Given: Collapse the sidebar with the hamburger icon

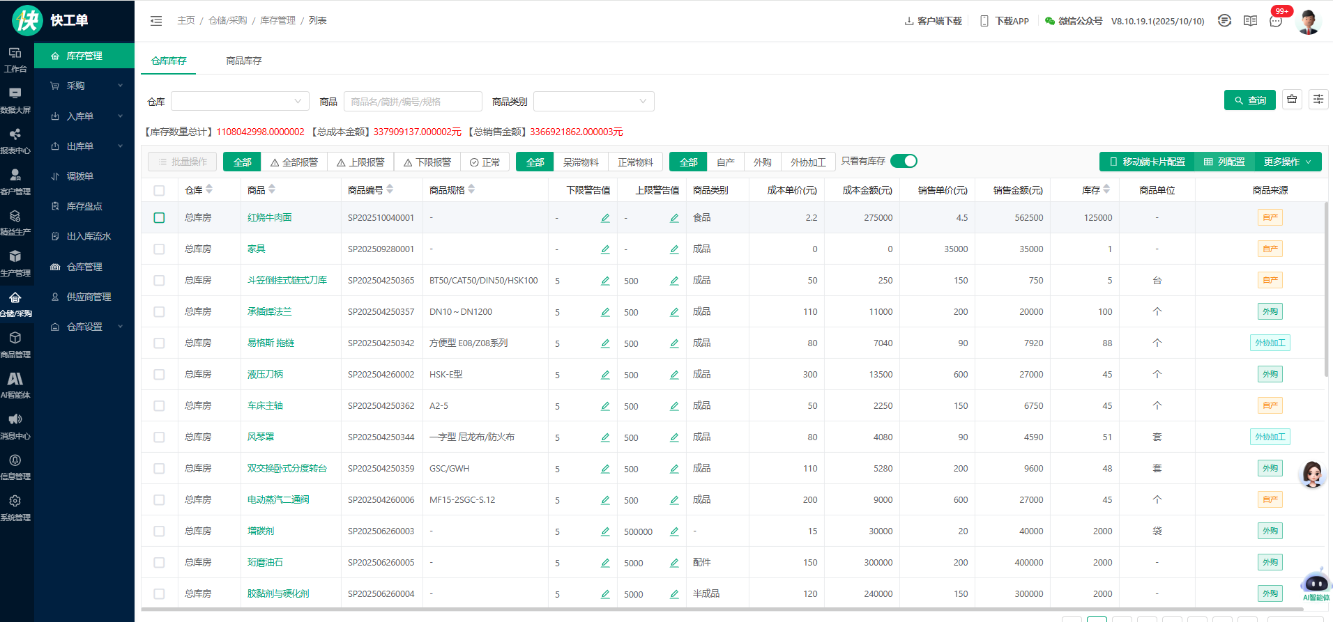Looking at the screenshot, I should click(156, 21).
